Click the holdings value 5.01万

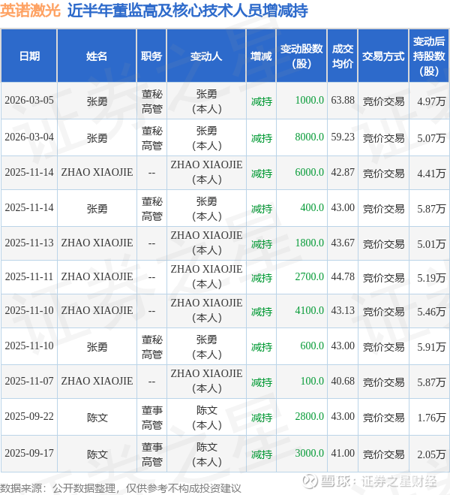coord(431,243)
